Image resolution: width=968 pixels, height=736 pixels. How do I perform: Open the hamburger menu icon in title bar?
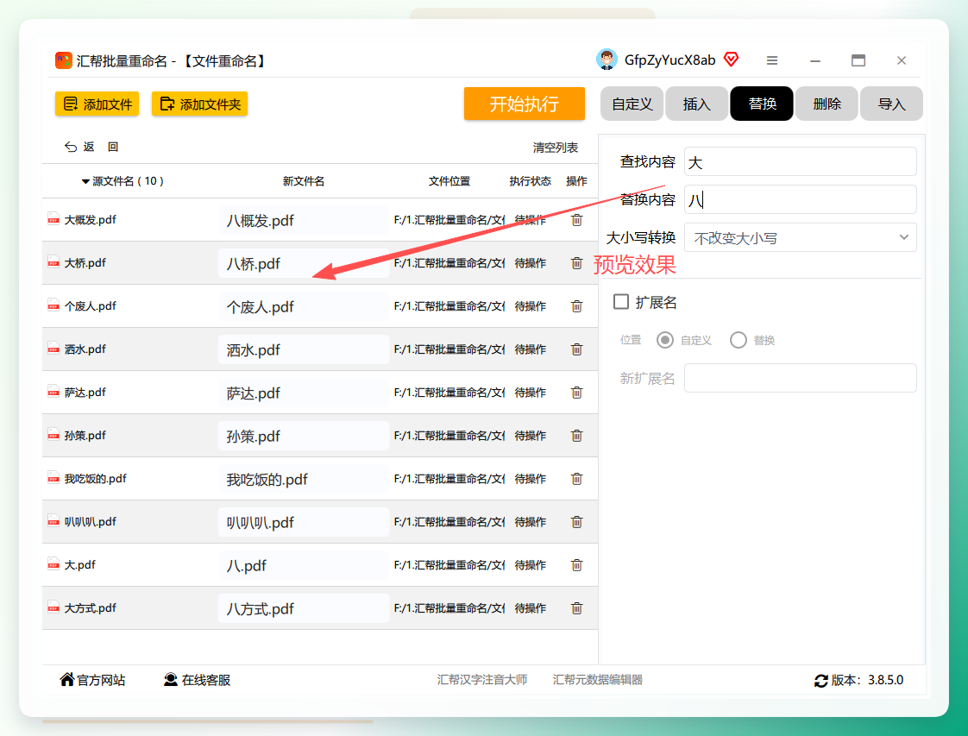[x=771, y=60]
